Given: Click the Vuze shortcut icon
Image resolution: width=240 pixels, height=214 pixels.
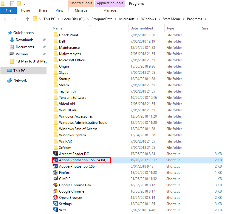Looking at the screenshot, I should pos(55,210).
